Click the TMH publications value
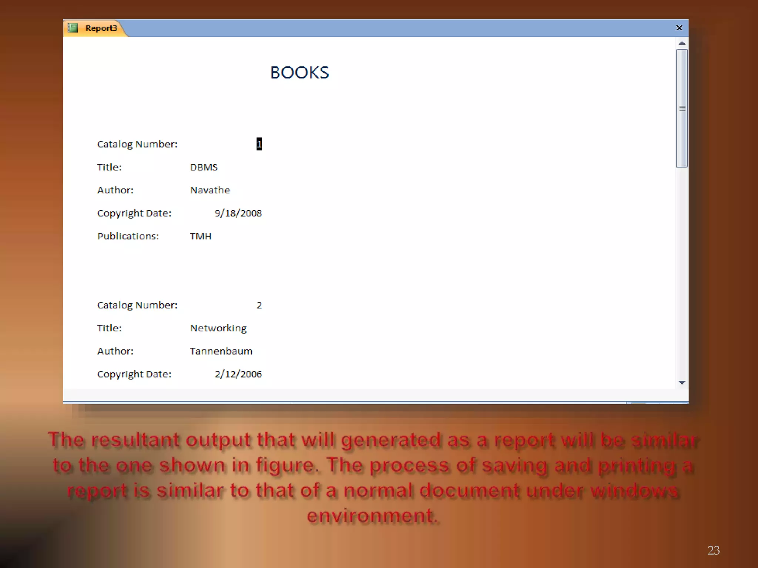 [x=201, y=236]
